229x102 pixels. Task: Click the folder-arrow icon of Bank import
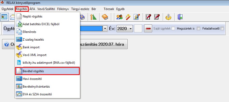pos(19,47)
